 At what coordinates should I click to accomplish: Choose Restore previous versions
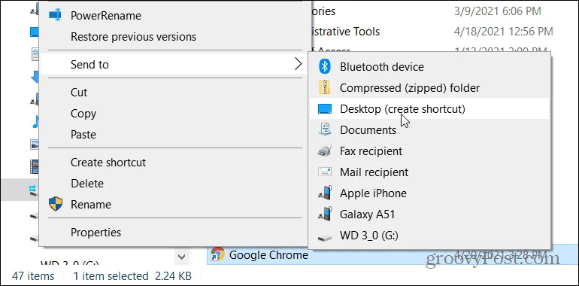[133, 37]
